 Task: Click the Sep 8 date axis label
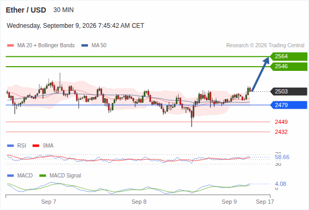pyautogui.click(x=139, y=202)
